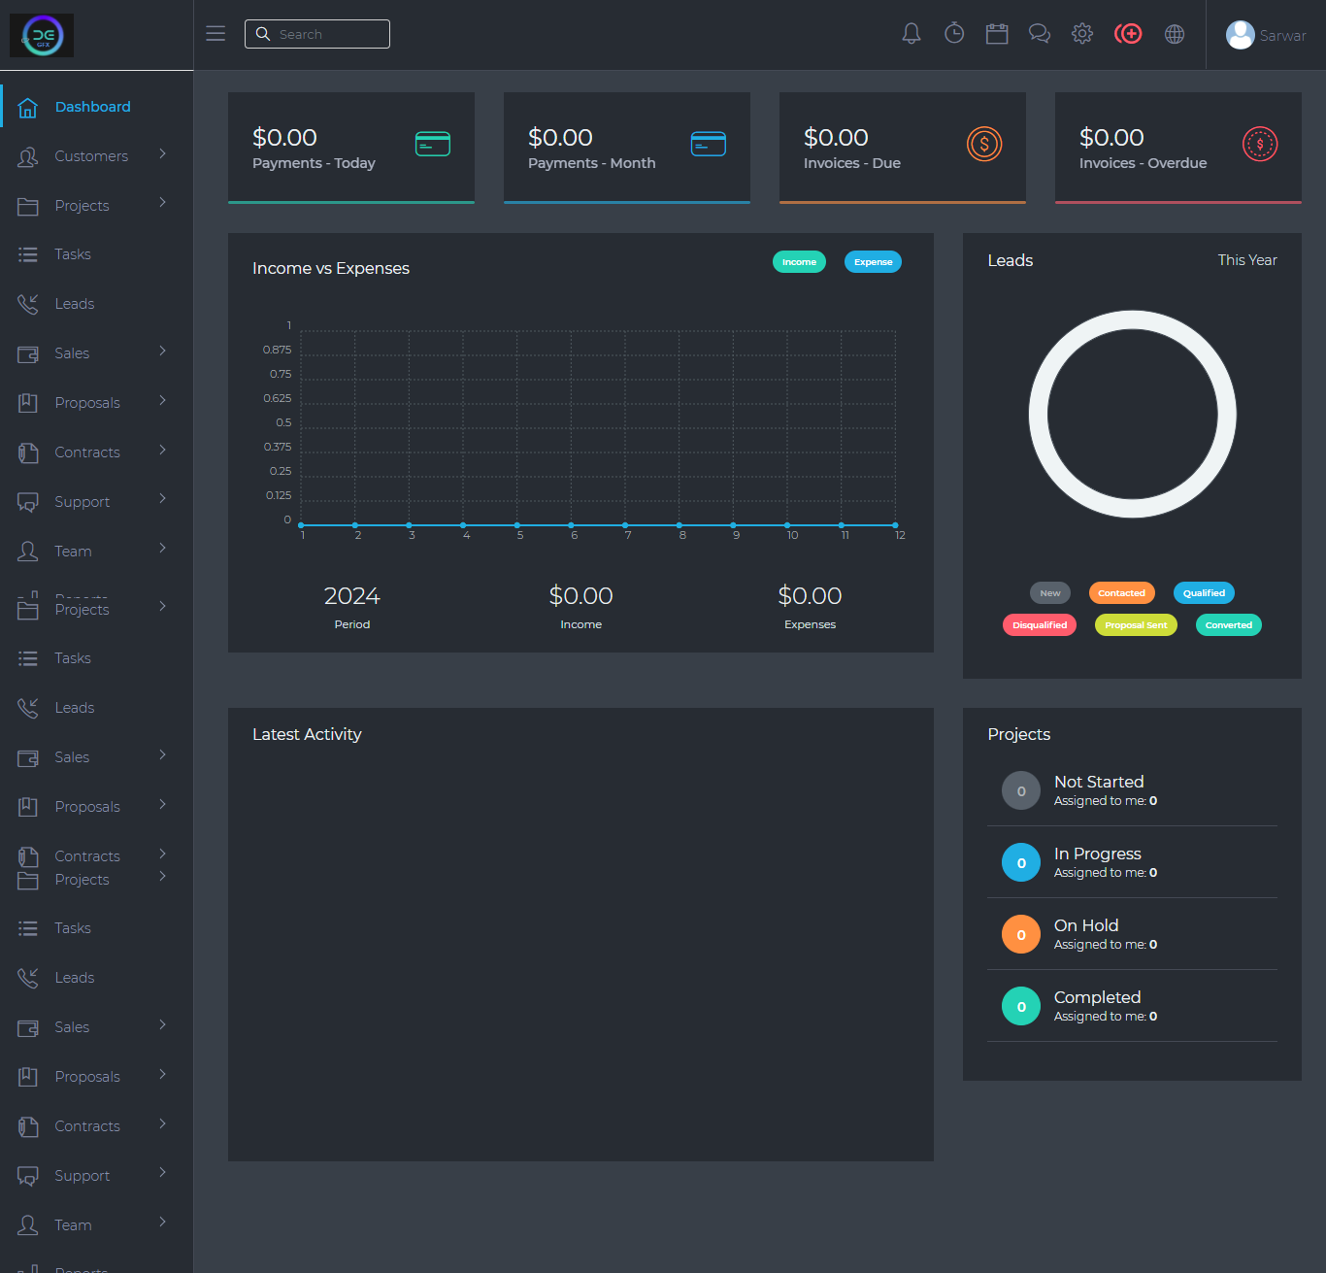Screen dimensions: 1326x1273
Task: Open the notifications bell
Action: (912, 34)
